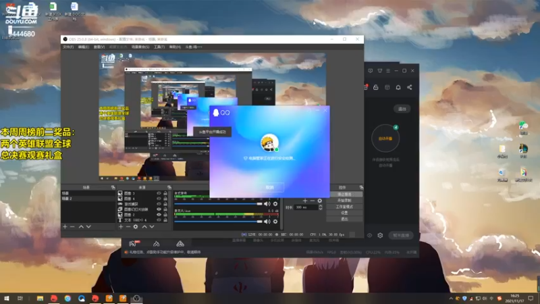Move the selected source up
This screenshot has height=304, width=540.
[x=144, y=227]
